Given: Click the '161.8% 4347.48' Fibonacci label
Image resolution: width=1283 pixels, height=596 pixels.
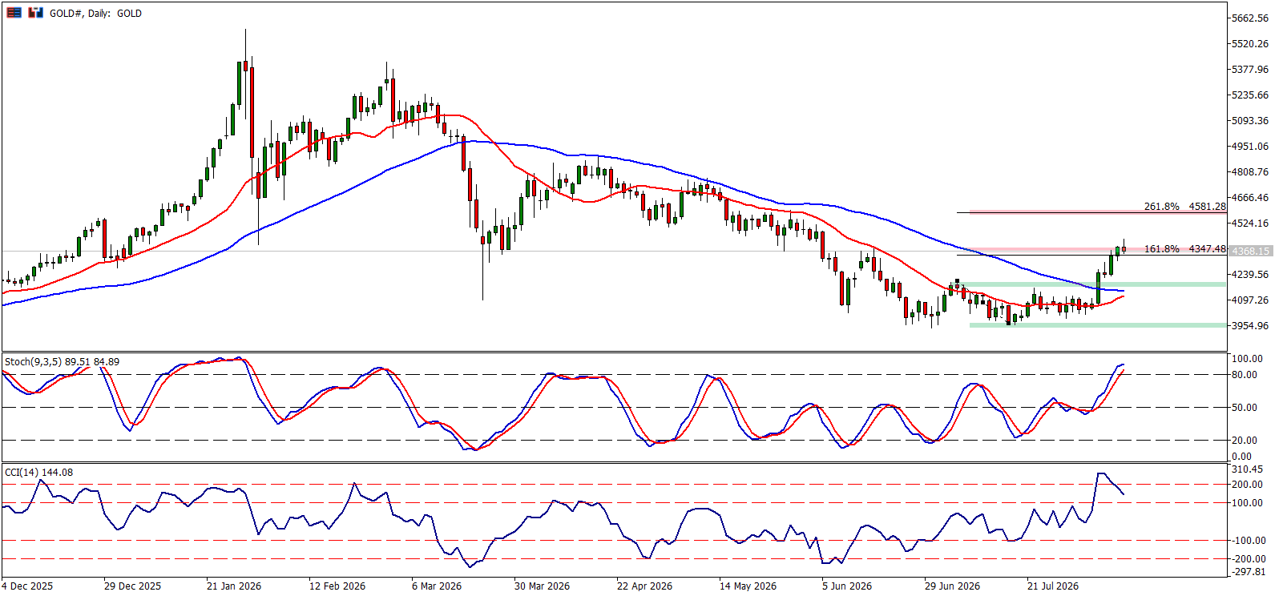Looking at the screenshot, I should point(1184,249).
